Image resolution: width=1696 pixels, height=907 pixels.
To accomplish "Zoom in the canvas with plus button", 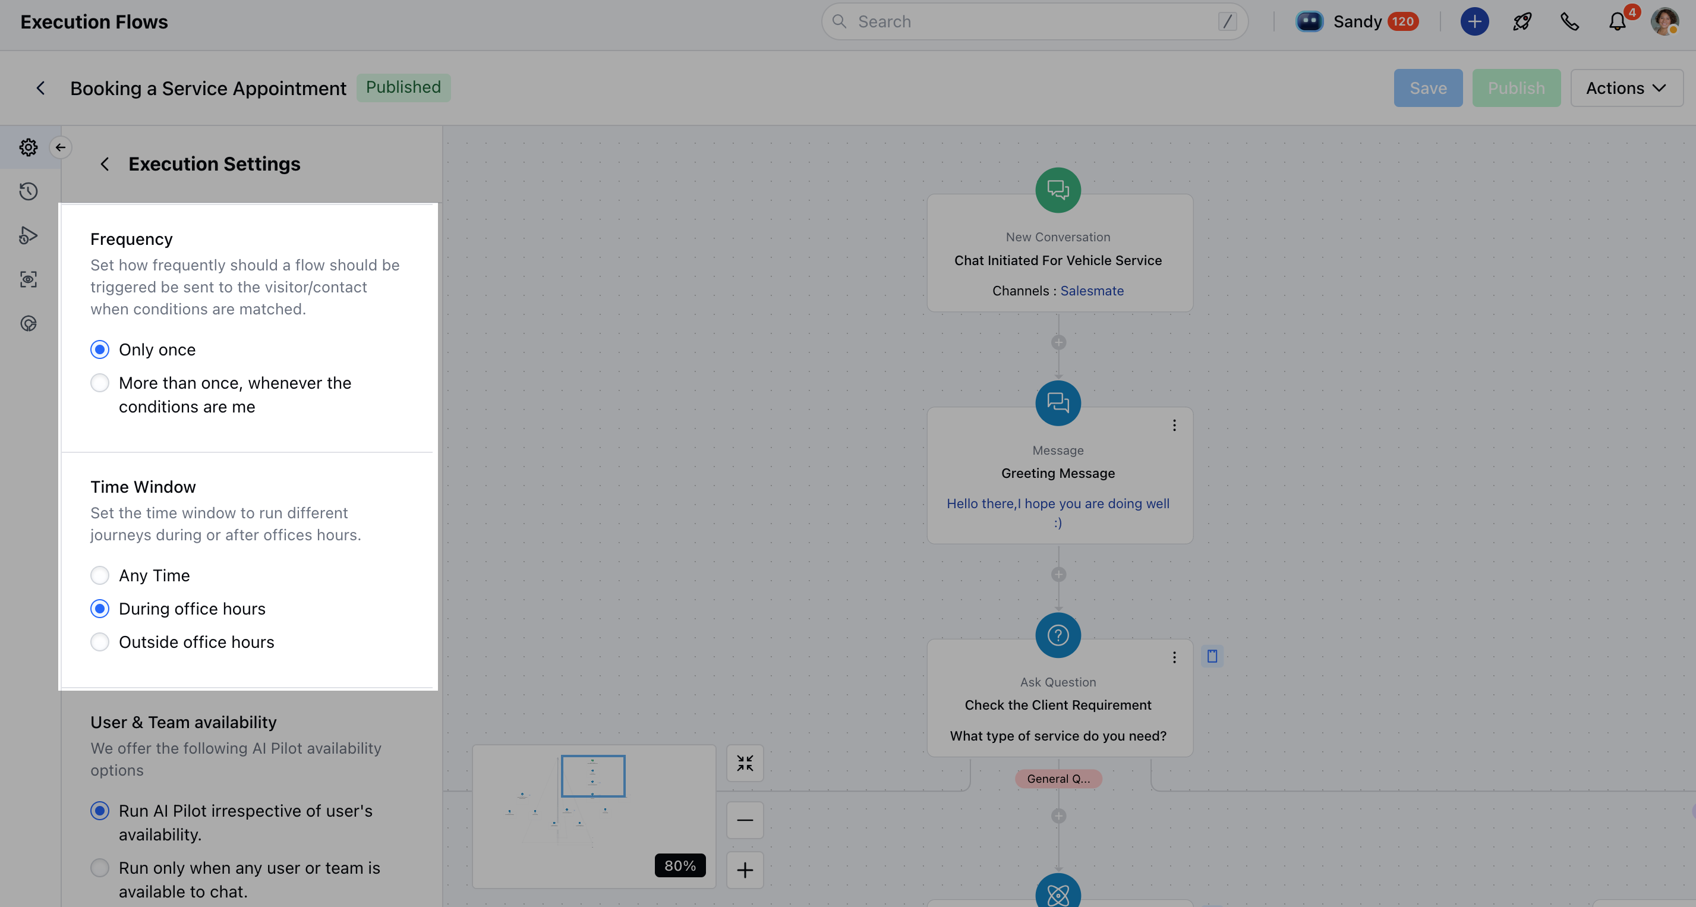I will point(745,870).
